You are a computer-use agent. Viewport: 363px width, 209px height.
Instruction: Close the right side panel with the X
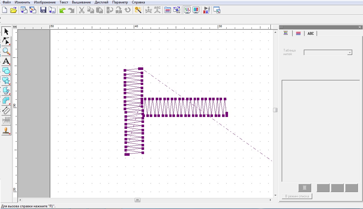click(x=360, y=27)
